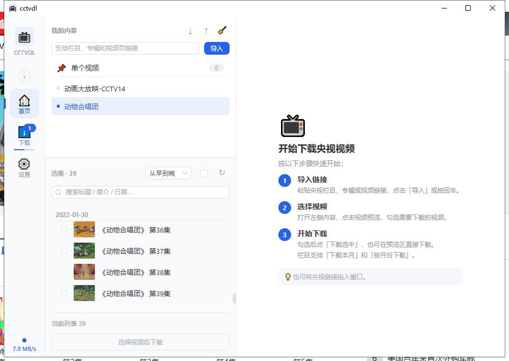
Task: Open 《动物合唱团》第37集 title
Action: [x=135, y=251]
